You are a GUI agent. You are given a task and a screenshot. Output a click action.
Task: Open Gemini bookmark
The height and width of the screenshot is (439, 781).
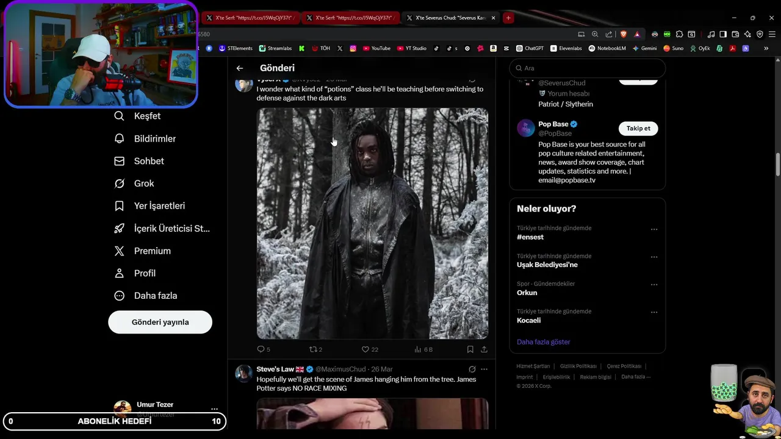pyautogui.click(x=645, y=48)
